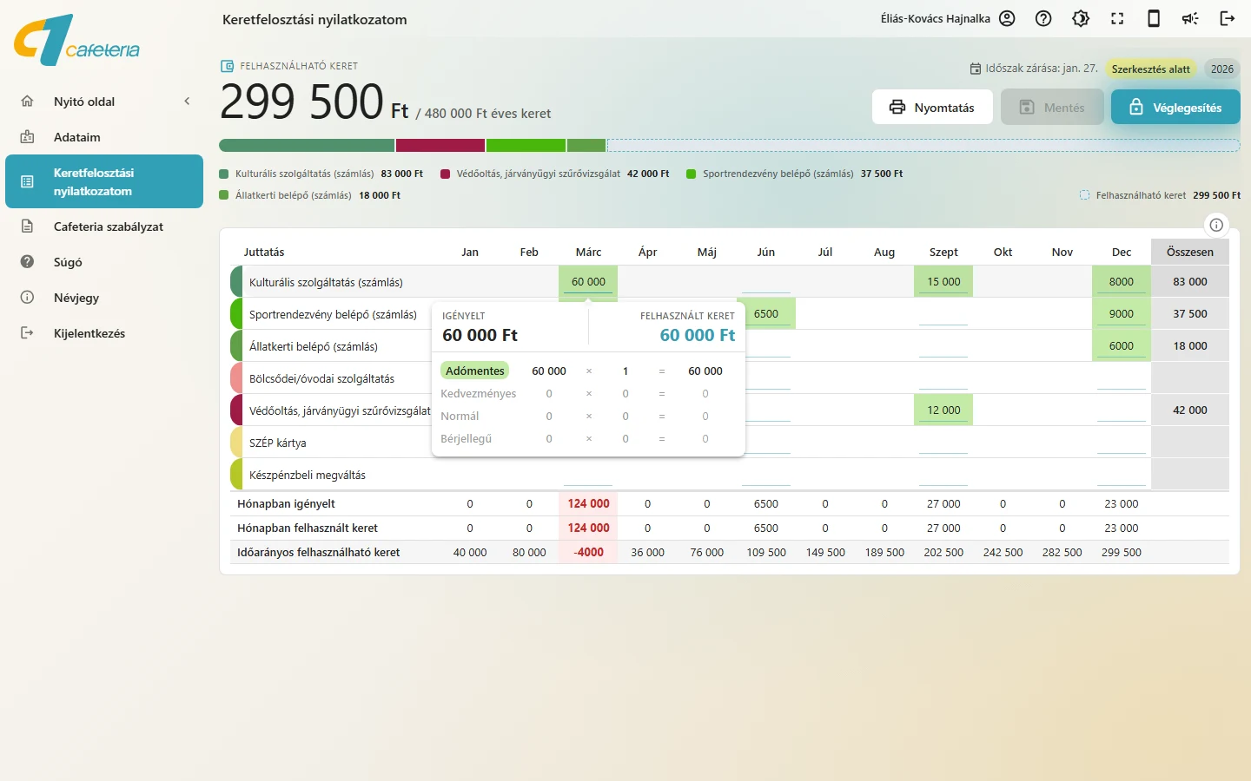Edit the Kulturális szolgáltatás Szept cell 15 000

[x=943, y=282]
